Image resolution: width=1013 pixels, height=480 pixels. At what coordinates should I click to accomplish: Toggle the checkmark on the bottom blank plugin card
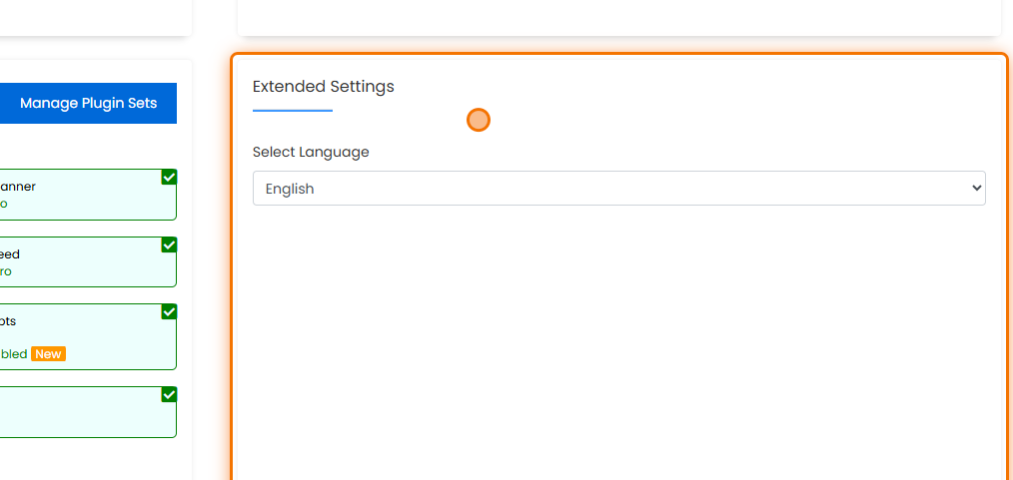(169, 395)
